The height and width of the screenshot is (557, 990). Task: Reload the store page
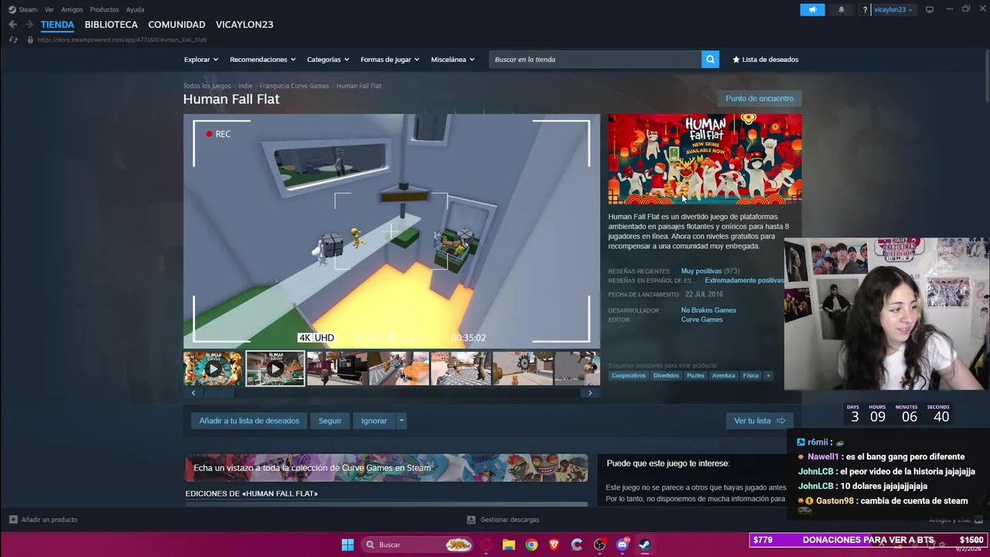(x=13, y=39)
